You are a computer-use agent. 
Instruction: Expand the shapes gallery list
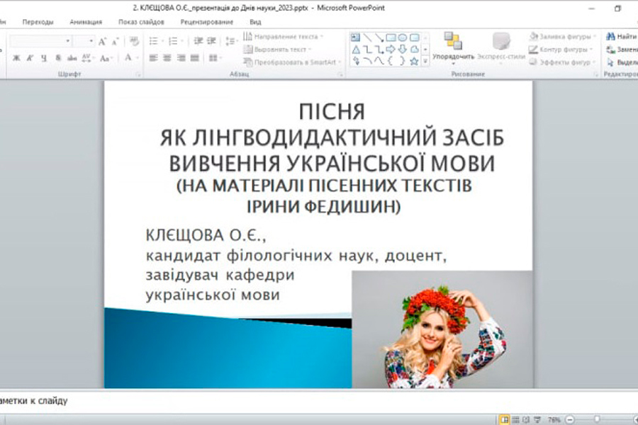pos(425,62)
